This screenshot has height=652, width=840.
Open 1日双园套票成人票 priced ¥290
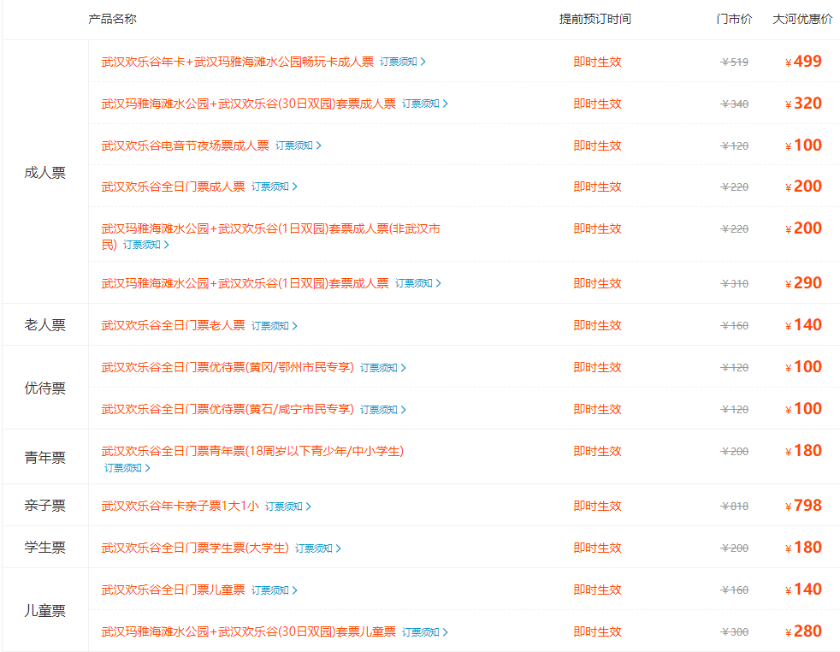(245, 283)
